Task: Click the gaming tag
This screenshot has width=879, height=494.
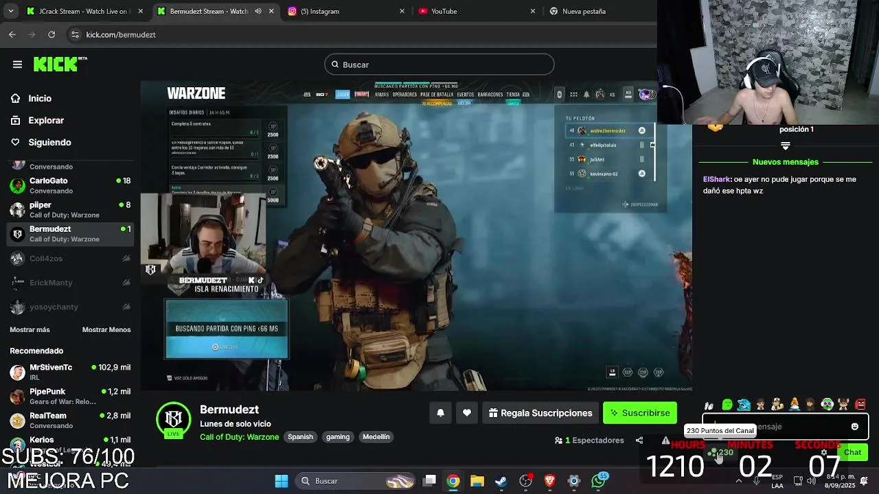Action: pos(338,436)
